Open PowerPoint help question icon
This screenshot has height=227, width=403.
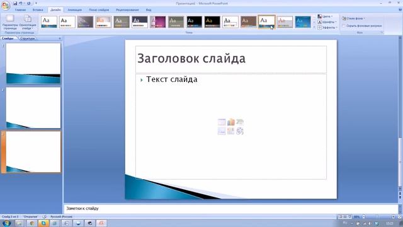(400, 10)
